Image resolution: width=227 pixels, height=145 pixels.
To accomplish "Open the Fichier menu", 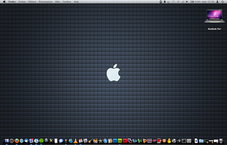I will 22,2.
